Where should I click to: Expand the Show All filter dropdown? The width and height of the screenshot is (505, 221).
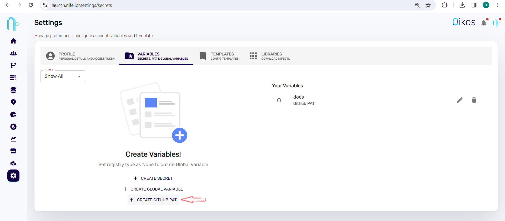[63, 76]
